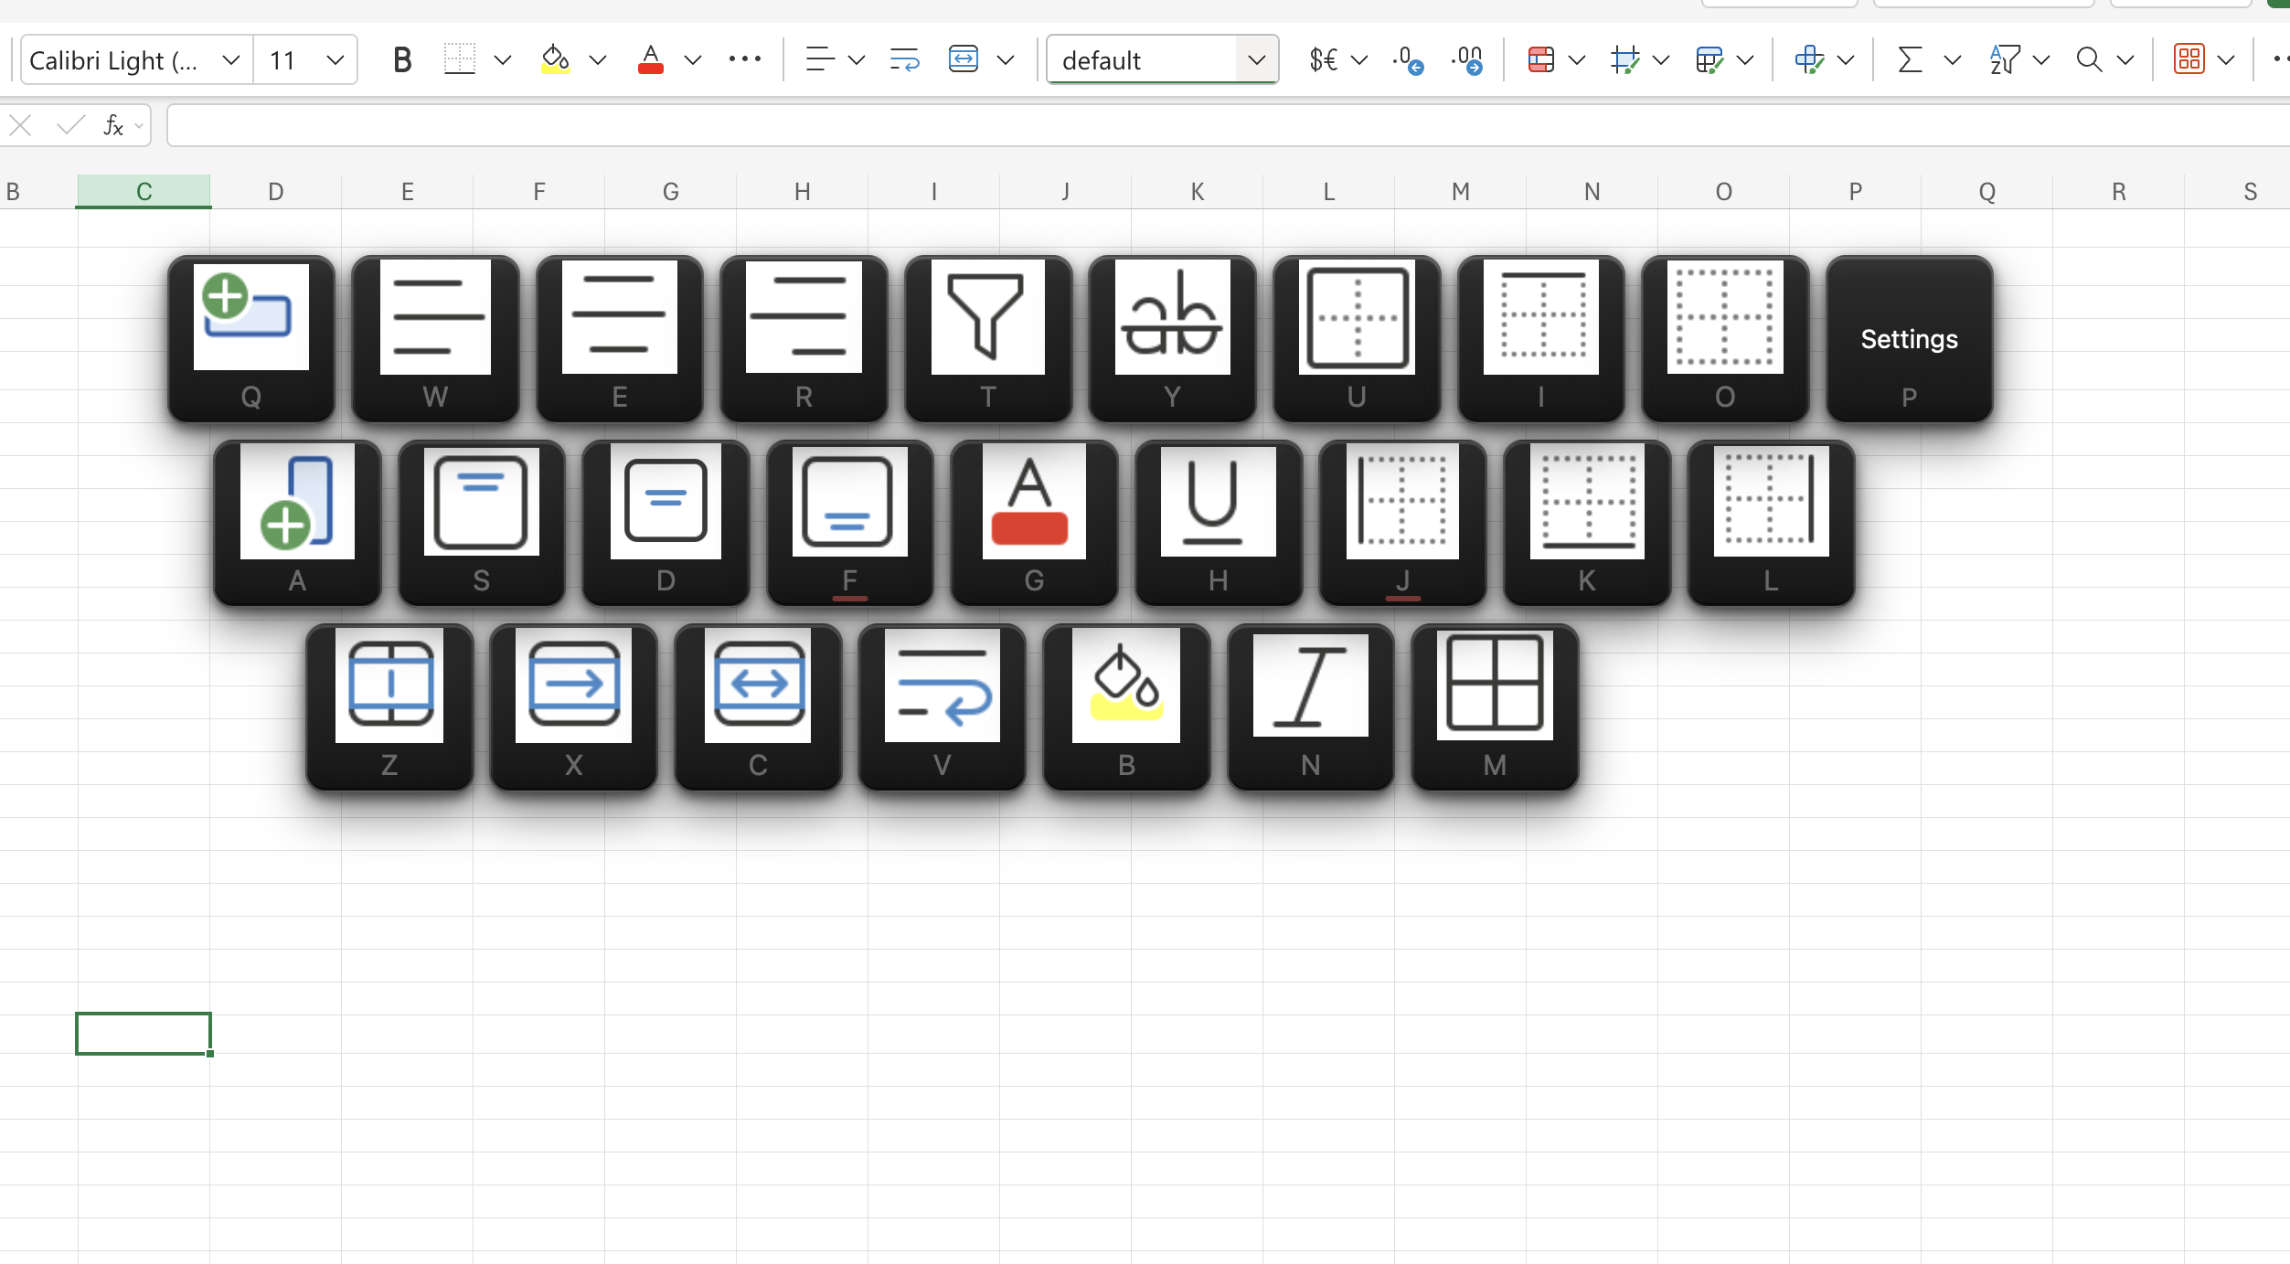The image size is (2290, 1264).
Task: Click the Q key insert row shortcut
Action: [251, 339]
